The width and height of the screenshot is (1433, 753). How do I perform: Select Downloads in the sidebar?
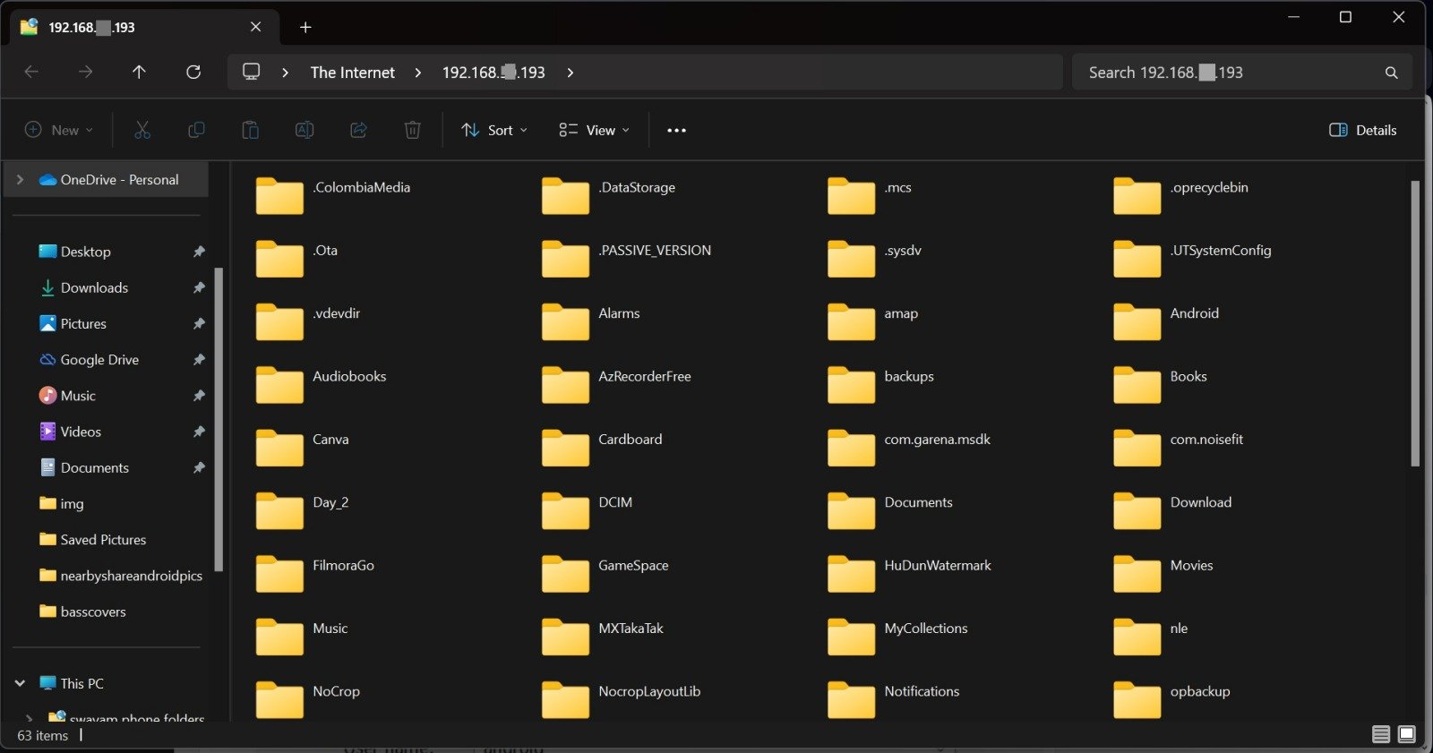coord(94,287)
